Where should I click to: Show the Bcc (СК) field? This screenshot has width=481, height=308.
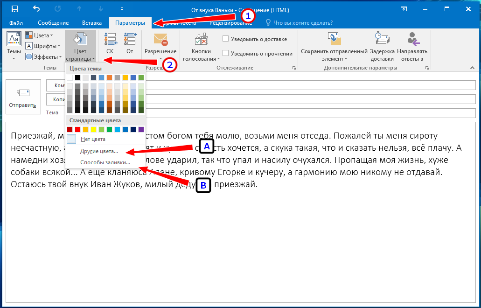(110, 43)
